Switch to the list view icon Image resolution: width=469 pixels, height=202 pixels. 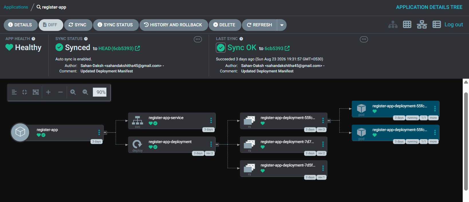(x=437, y=25)
